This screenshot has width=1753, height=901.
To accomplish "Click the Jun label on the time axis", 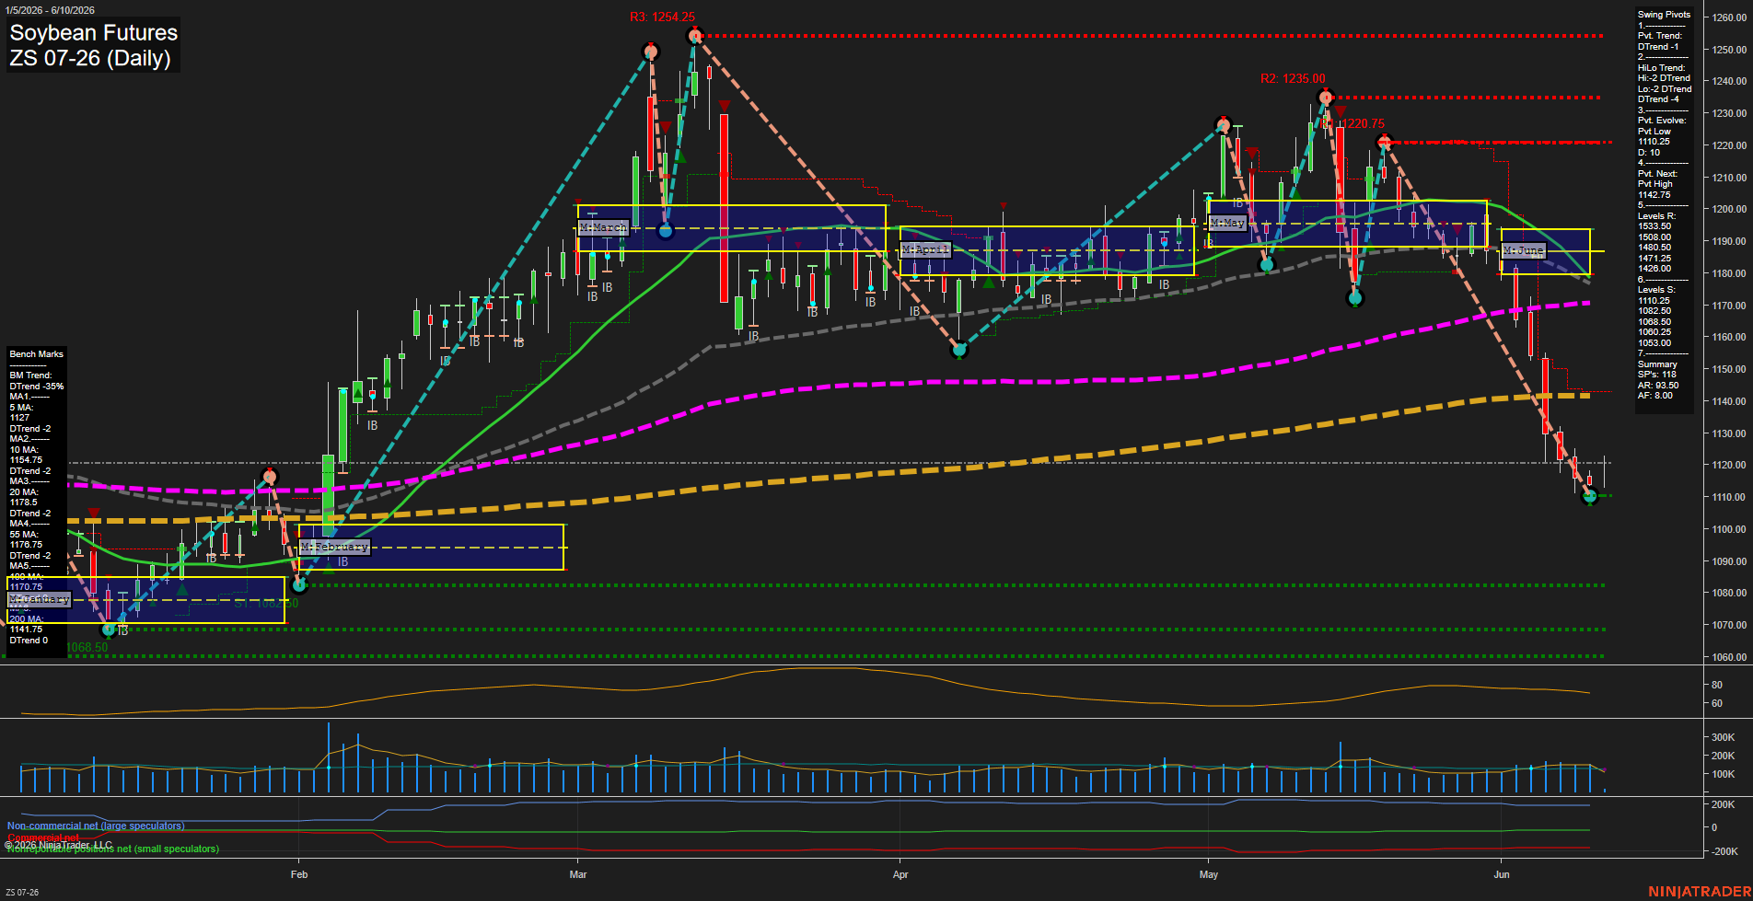I will pos(1502,874).
